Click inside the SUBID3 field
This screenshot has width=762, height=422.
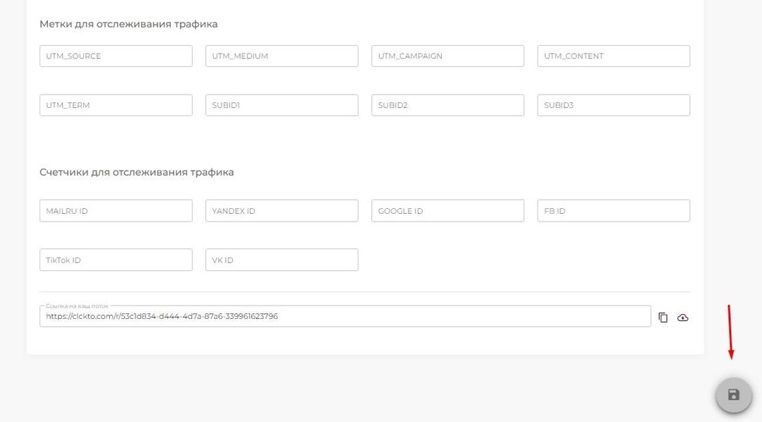click(613, 105)
